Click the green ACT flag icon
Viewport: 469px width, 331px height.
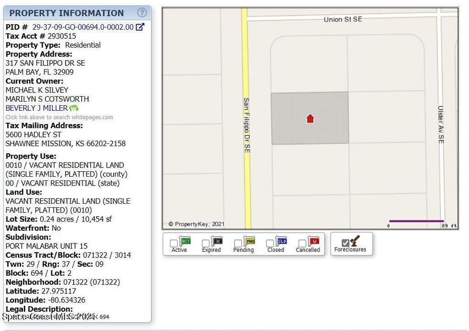click(185, 241)
